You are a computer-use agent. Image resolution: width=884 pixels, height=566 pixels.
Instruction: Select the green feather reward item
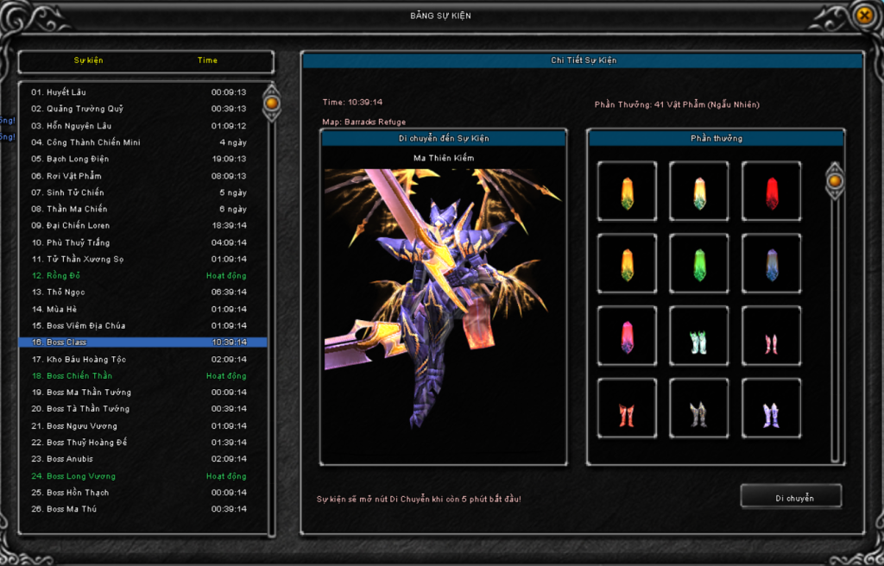[x=699, y=265]
